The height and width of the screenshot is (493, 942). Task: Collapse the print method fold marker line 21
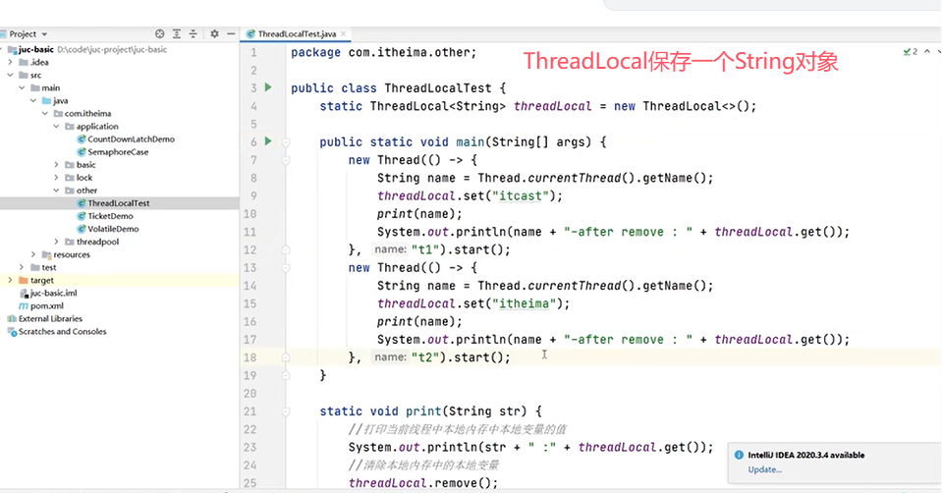(x=286, y=411)
